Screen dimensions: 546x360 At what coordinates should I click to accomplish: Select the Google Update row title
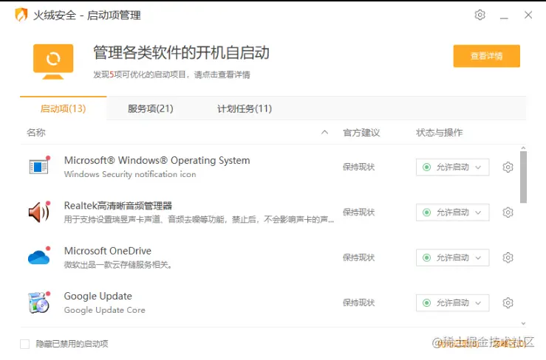point(98,296)
